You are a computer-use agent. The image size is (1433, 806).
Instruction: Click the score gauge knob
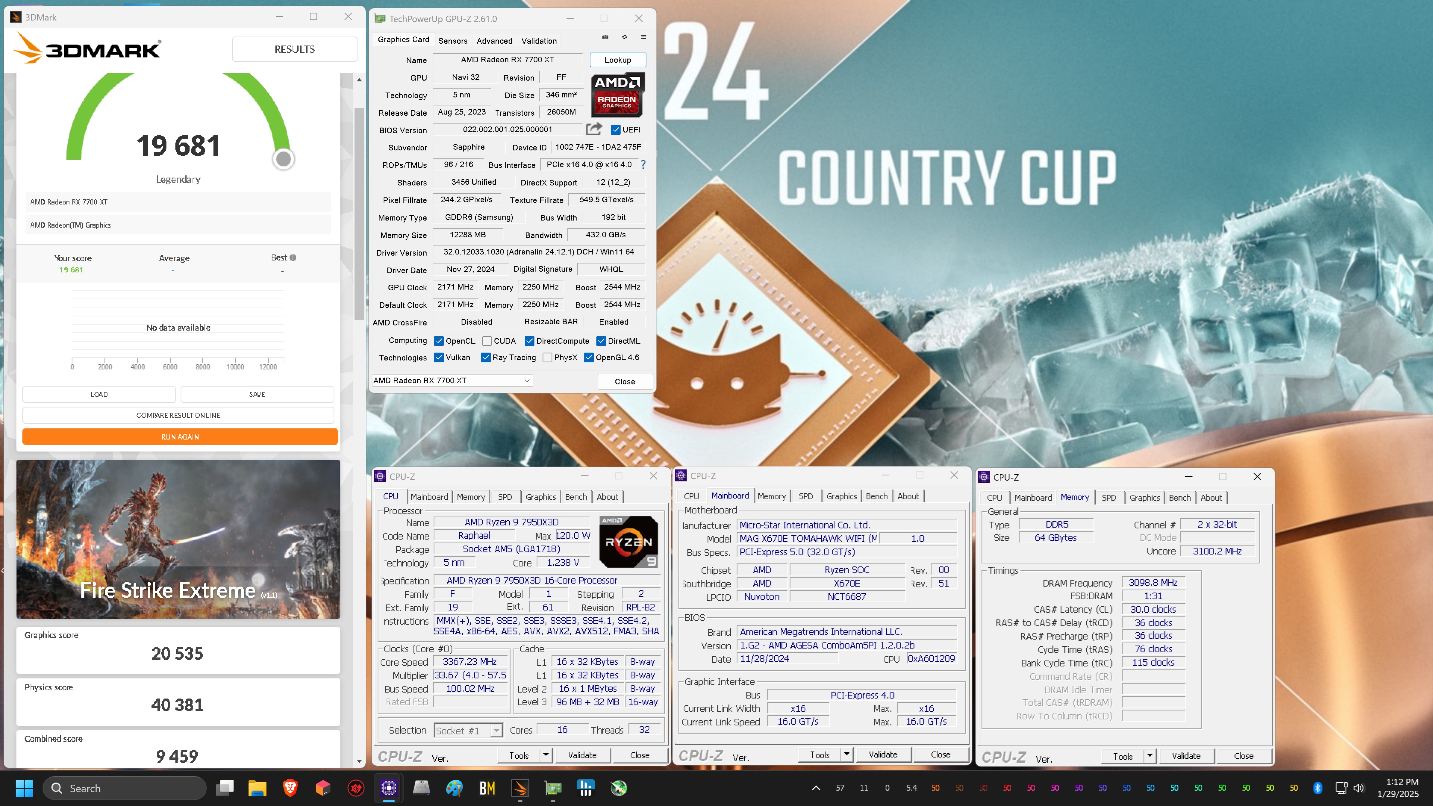coord(284,159)
